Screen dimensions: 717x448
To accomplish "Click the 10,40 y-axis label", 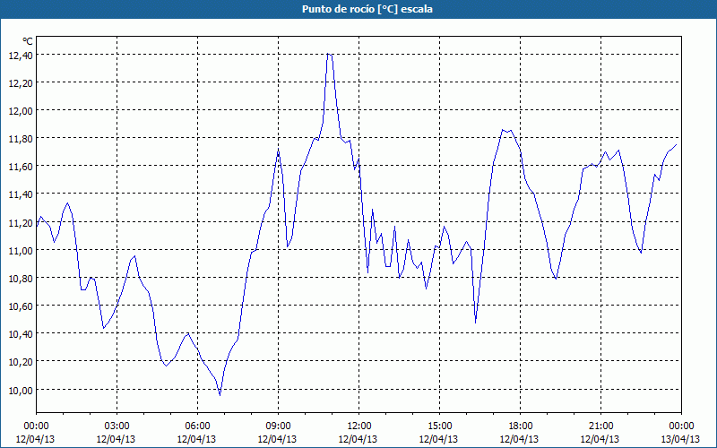I will [21, 334].
